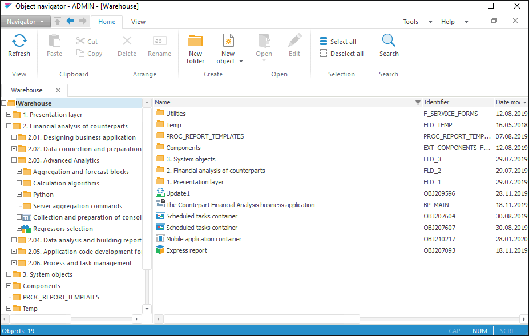Click the New folder icon
This screenshot has width=529, height=336.
(x=195, y=41)
